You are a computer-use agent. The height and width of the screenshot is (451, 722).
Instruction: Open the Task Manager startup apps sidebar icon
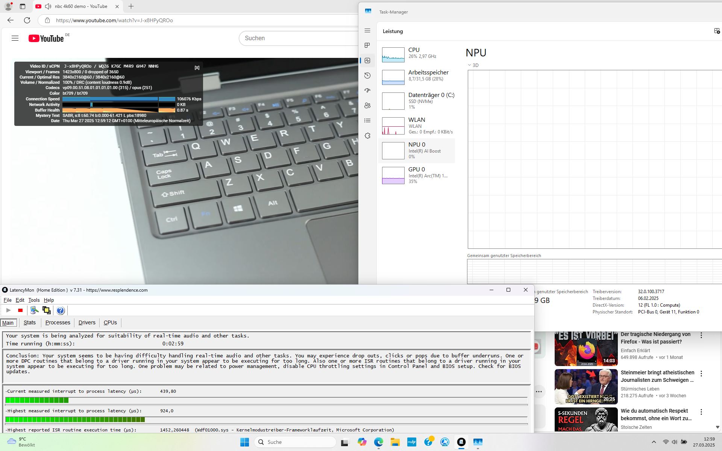pos(367,91)
